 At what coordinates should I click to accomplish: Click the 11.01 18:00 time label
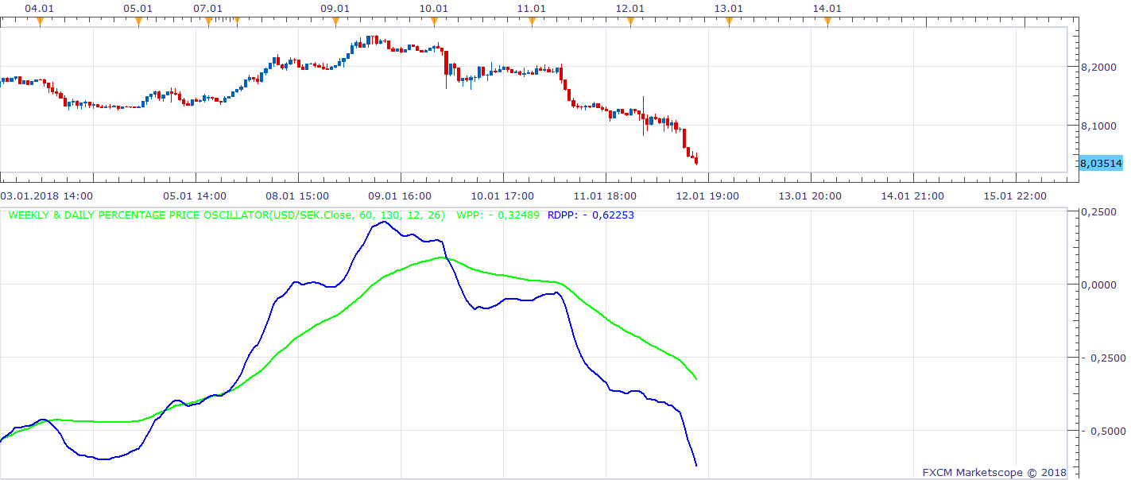point(605,195)
